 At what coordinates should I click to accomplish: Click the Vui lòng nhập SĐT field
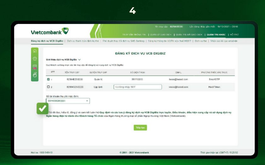coord(138,87)
